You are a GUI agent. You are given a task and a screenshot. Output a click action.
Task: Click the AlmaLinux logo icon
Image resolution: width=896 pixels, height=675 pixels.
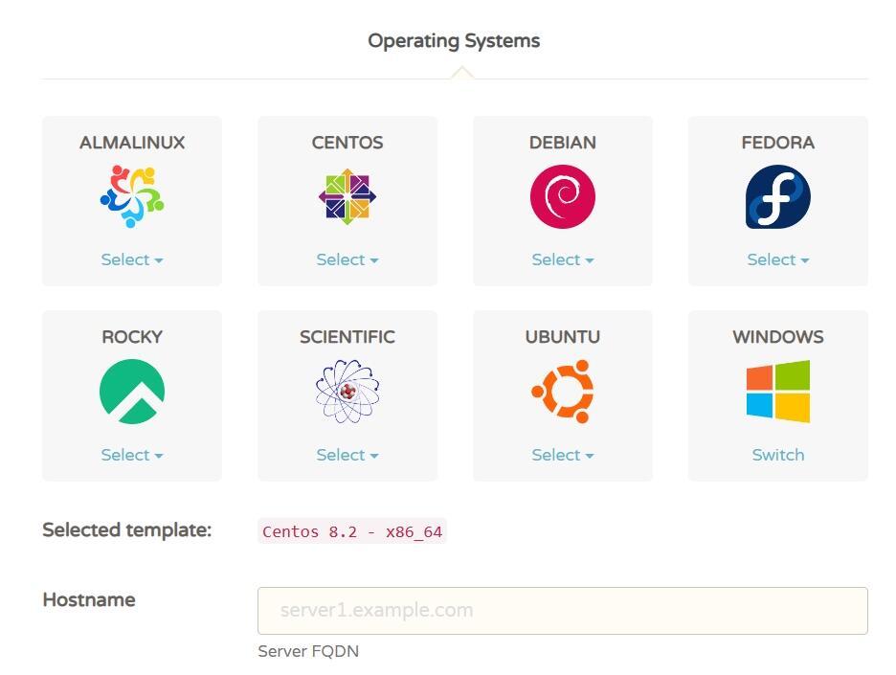coord(132,196)
